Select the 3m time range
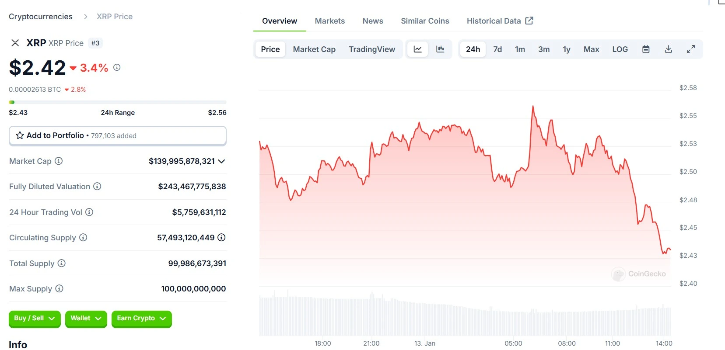This screenshot has width=725, height=350. pos(544,49)
